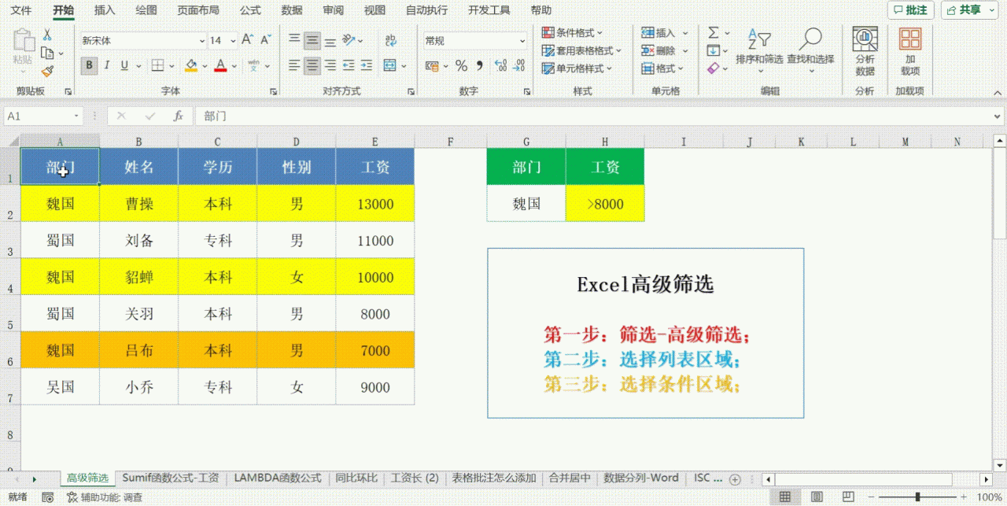The width and height of the screenshot is (1007, 506).
Task: Align text left
Action: (x=294, y=65)
